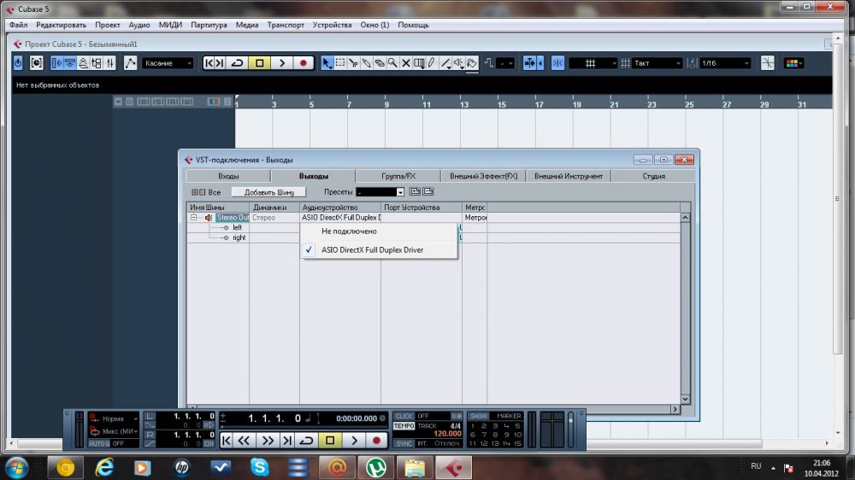Click the Constrain Delay Compensation button
The width and height of the screenshot is (855, 480).
point(18,63)
